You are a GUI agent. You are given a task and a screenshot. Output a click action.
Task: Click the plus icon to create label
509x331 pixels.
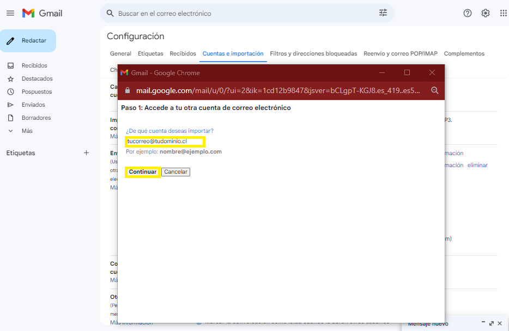click(x=86, y=153)
